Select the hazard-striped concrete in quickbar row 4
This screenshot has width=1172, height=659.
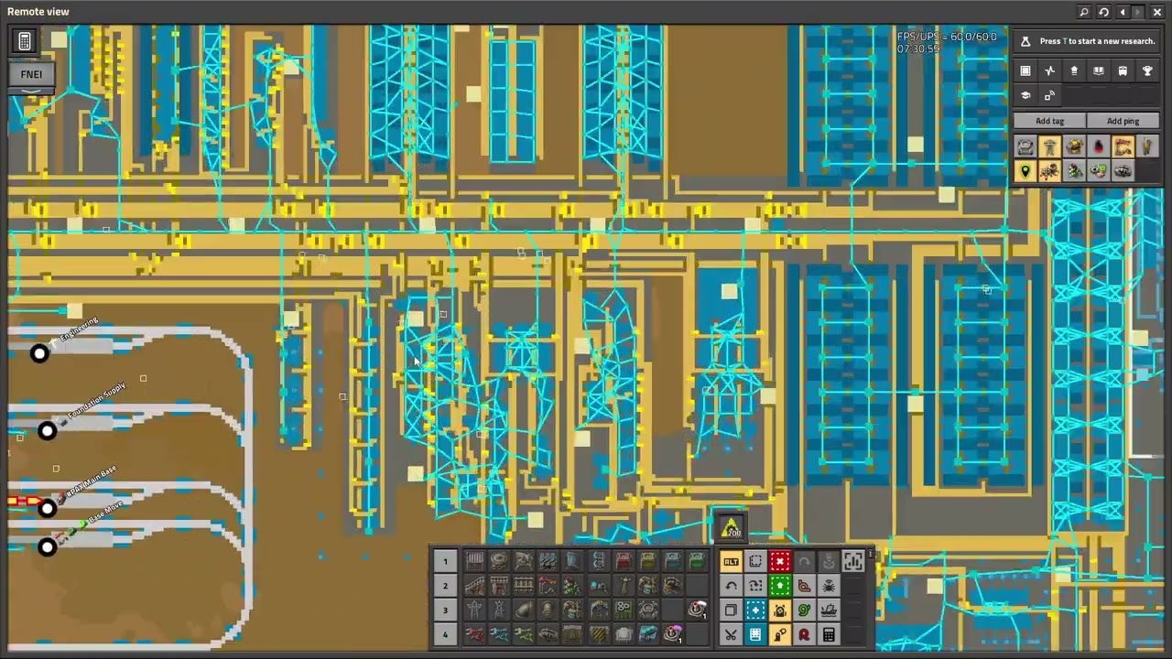(x=599, y=634)
